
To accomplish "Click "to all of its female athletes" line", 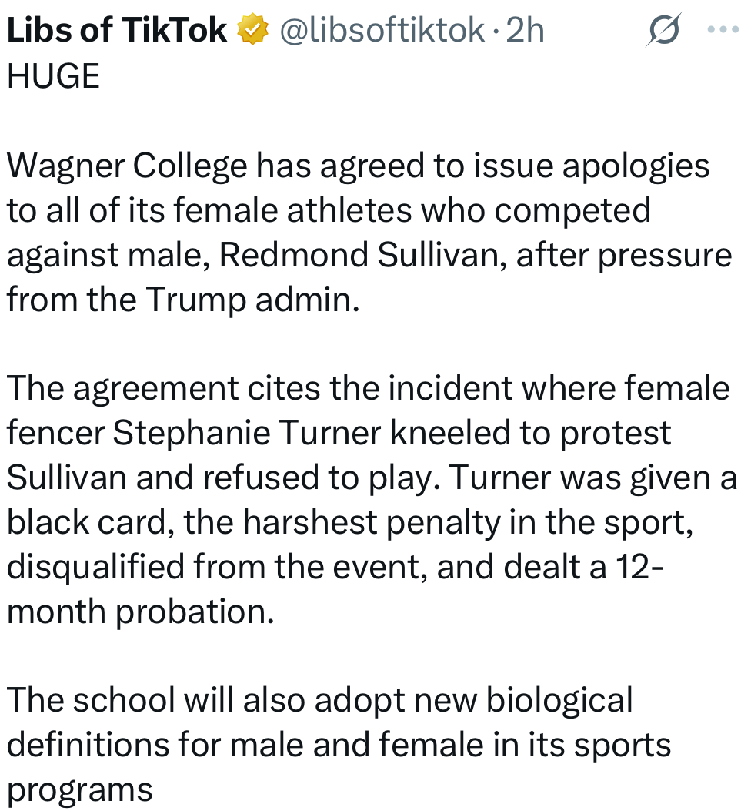I will 329,210.
